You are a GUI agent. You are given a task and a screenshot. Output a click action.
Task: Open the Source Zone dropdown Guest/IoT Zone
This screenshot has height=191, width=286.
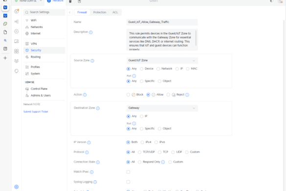[x=162, y=61]
